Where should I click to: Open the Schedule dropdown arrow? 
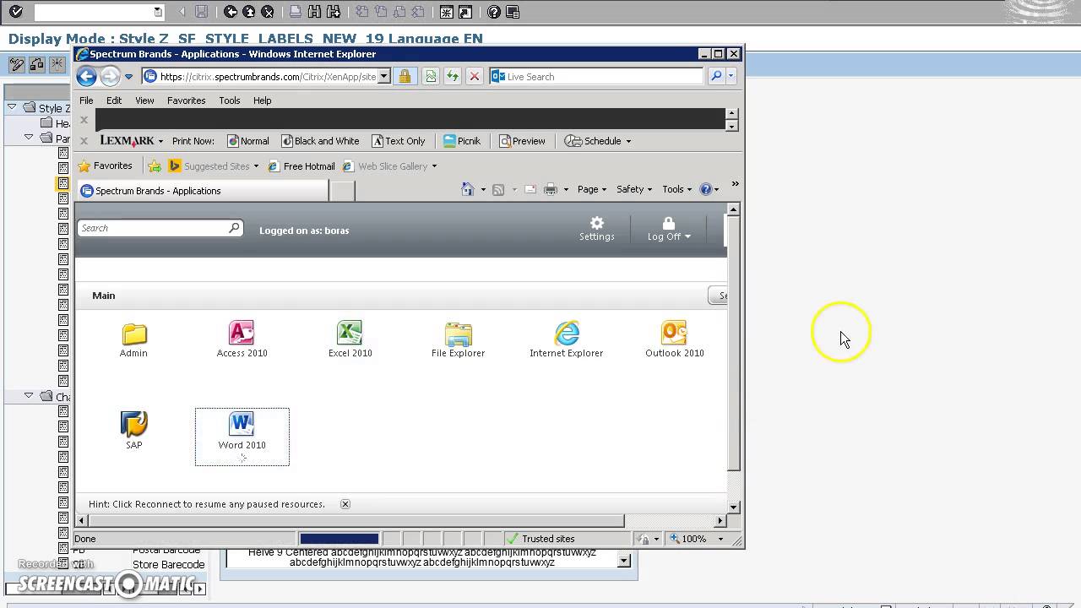pyautogui.click(x=628, y=141)
